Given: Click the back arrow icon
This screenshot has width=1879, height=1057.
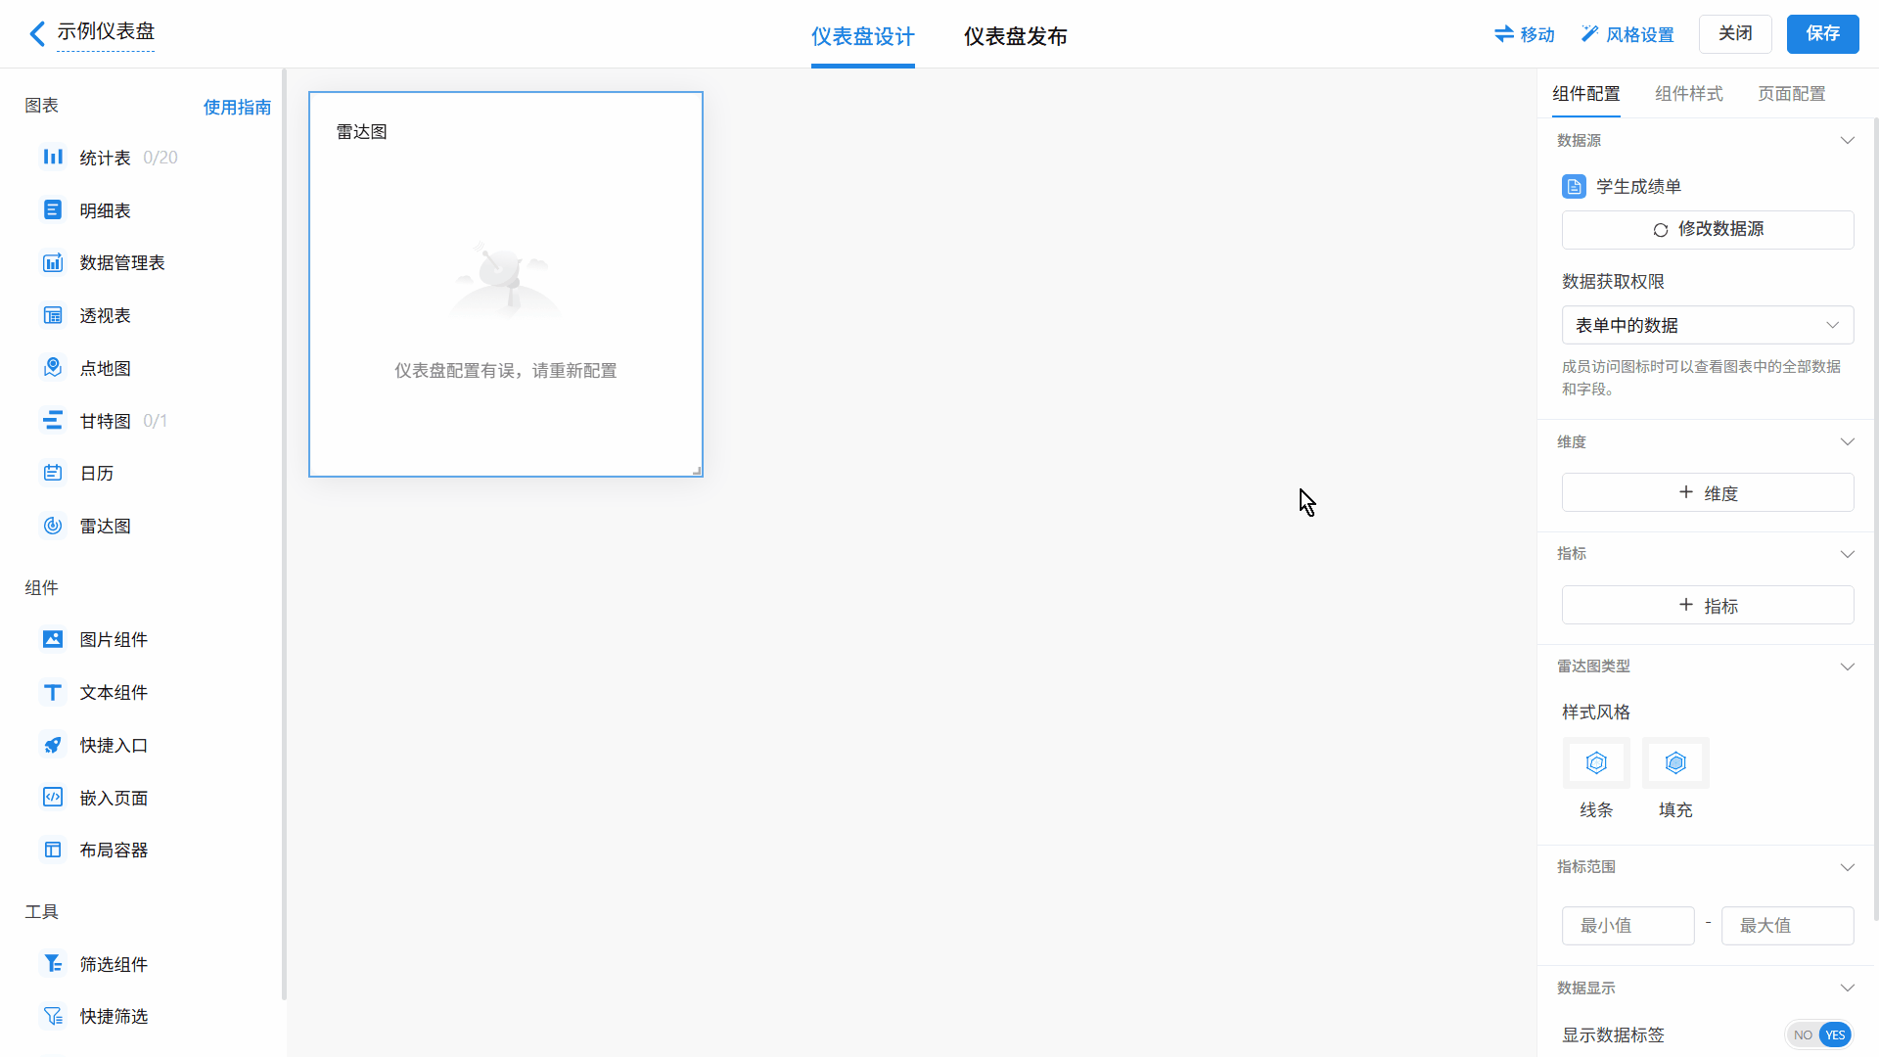Looking at the screenshot, I should tap(37, 34).
